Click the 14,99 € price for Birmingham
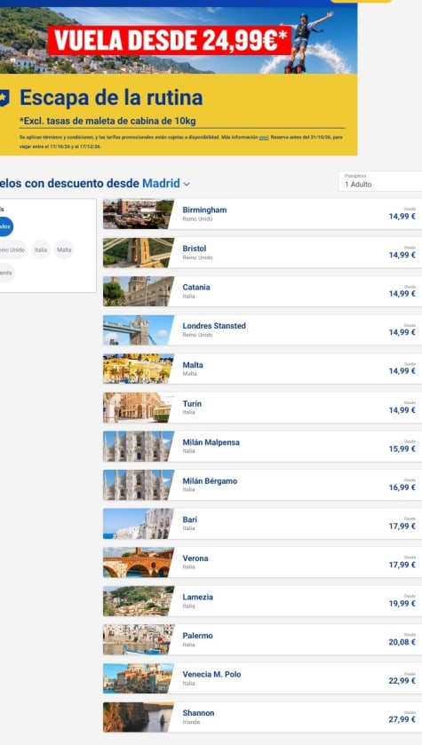The height and width of the screenshot is (745, 422). point(402,216)
